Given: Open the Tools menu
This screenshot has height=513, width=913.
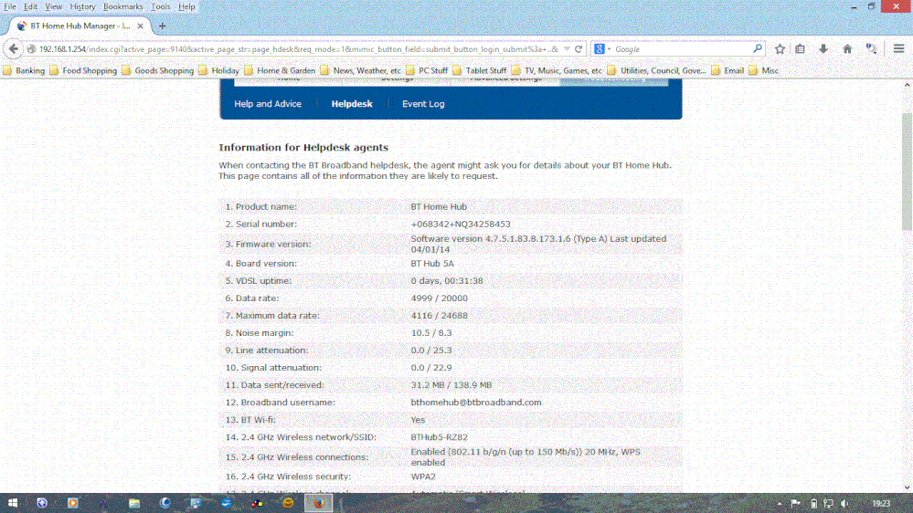Looking at the screenshot, I should [x=161, y=6].
